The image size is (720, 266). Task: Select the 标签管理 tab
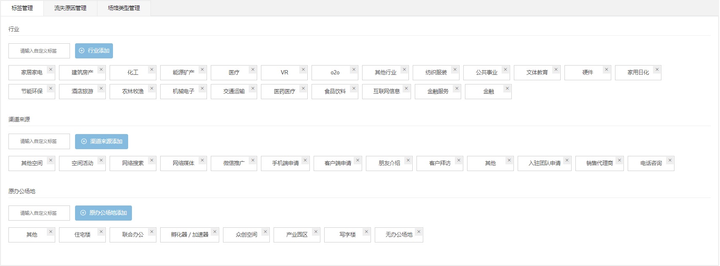[x=22, y=8]
